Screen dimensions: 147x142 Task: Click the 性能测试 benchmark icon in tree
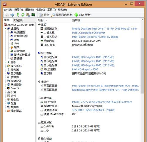click(9, 111)
